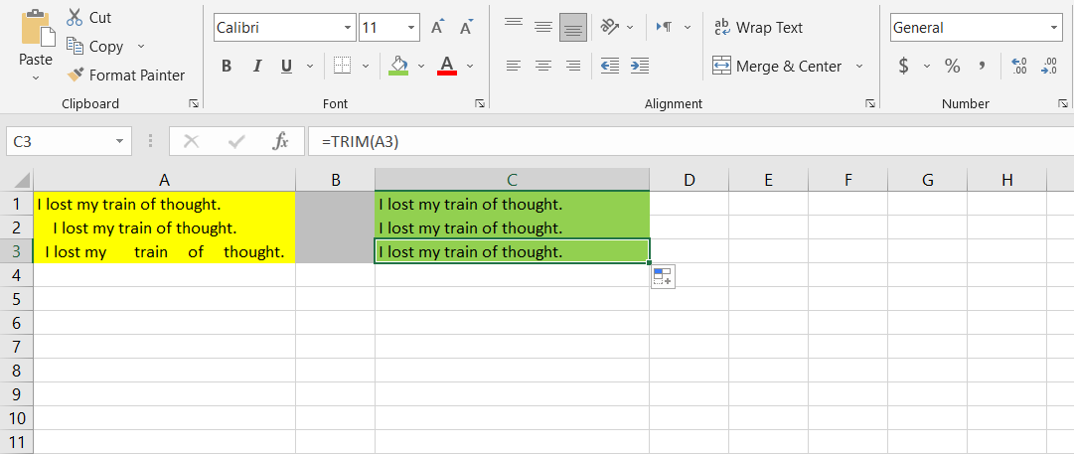Toggle Italic formatting
The height and width of the screenshot is (454, 1074).
pos(256,67)
